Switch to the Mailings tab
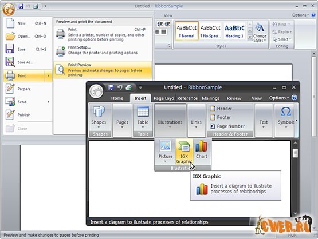Image resolution: width=318 pixels, height=239 pixels. pyautogui.click(x=210, y=98)
